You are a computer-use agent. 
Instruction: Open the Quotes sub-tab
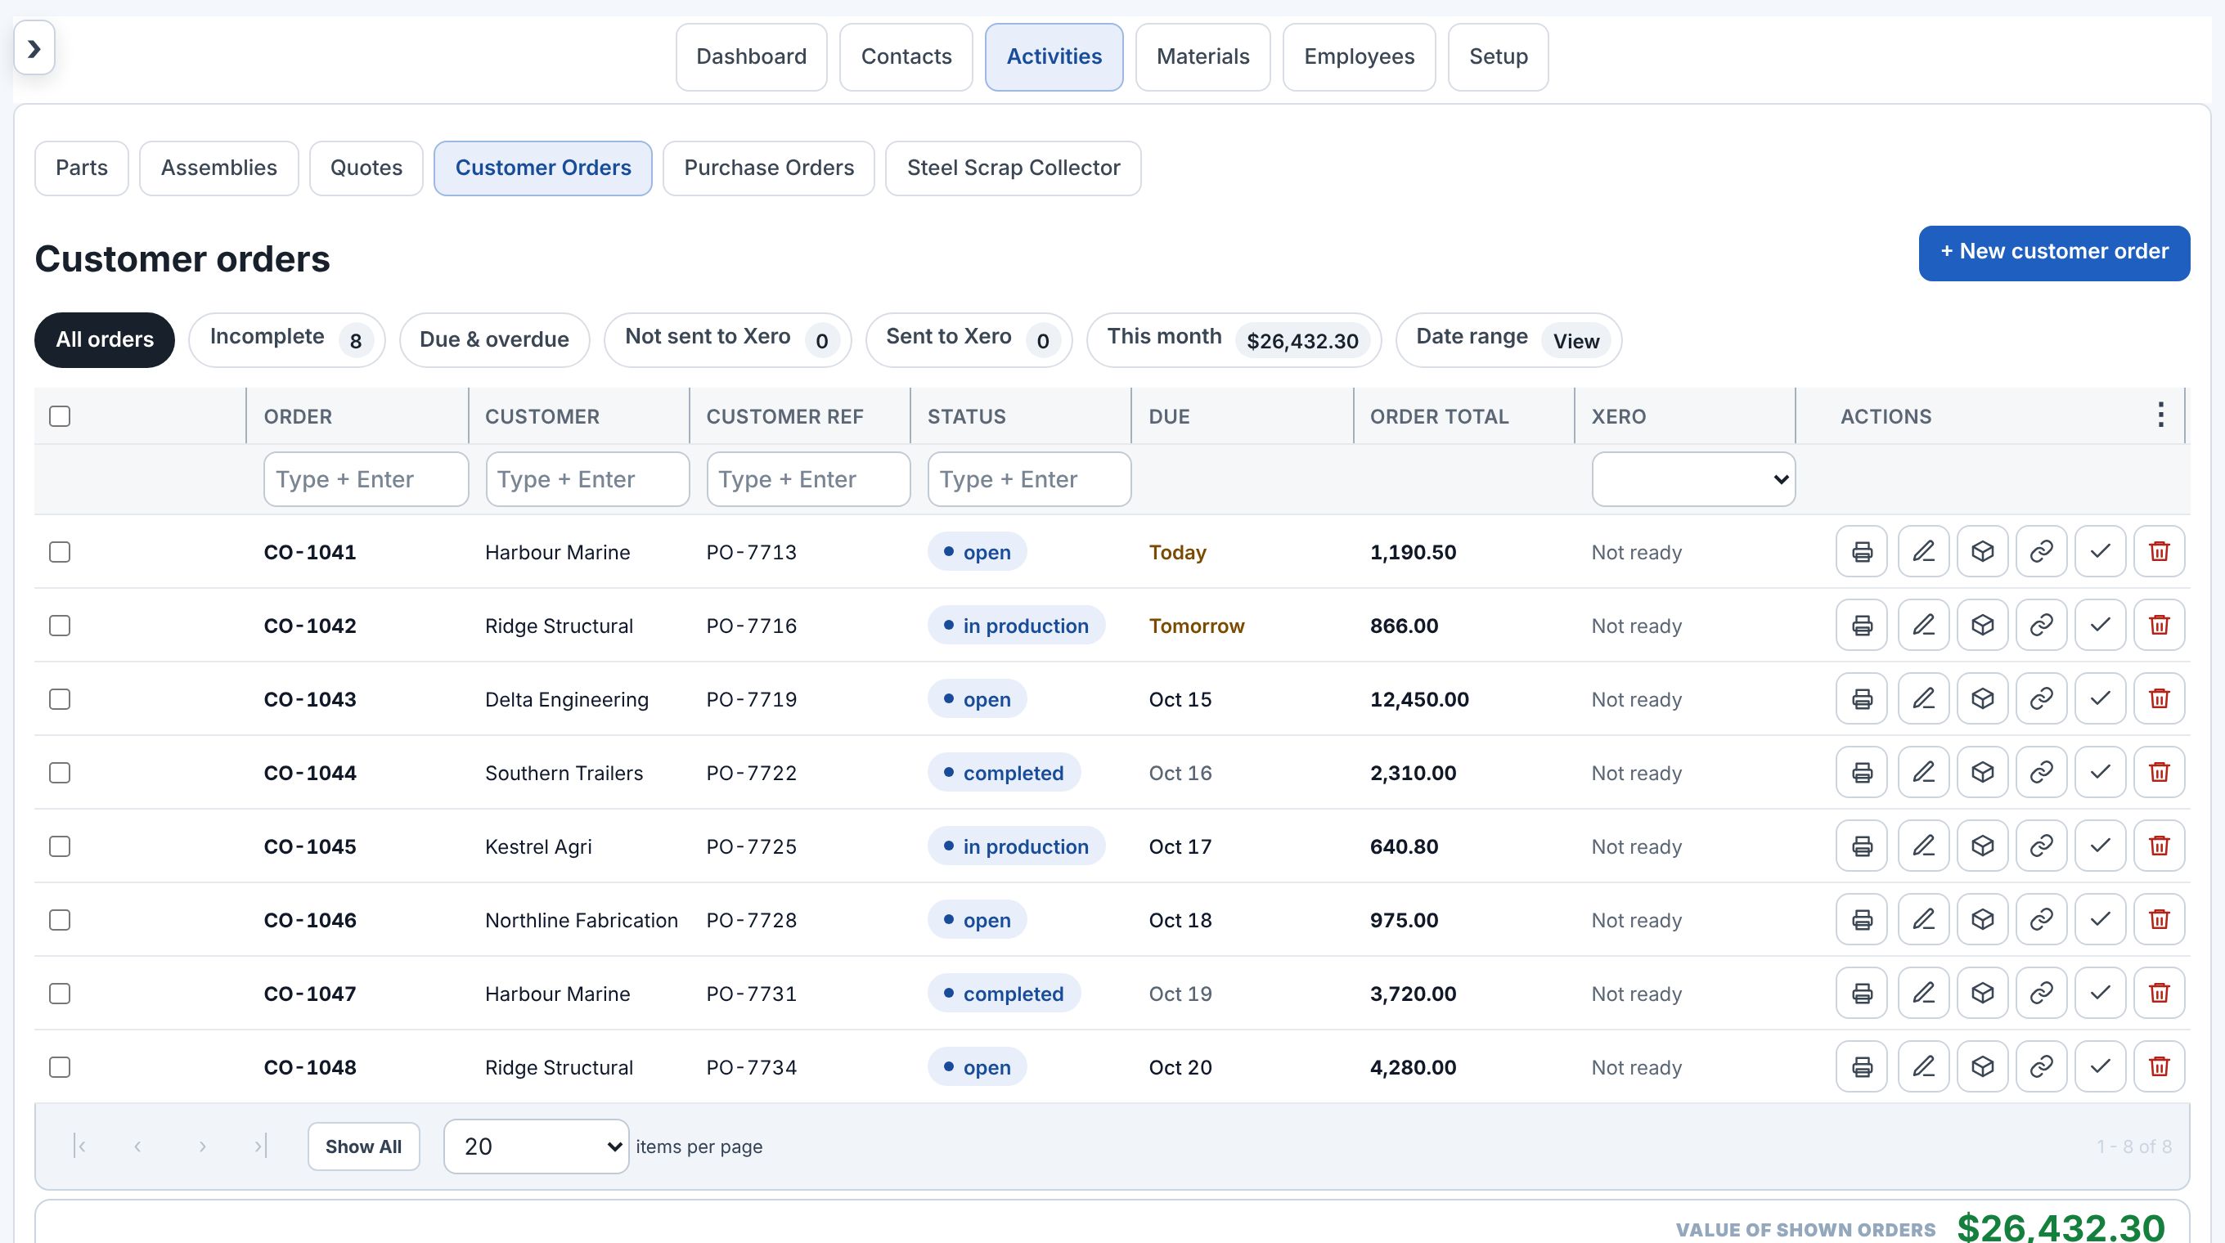point(366,168)
